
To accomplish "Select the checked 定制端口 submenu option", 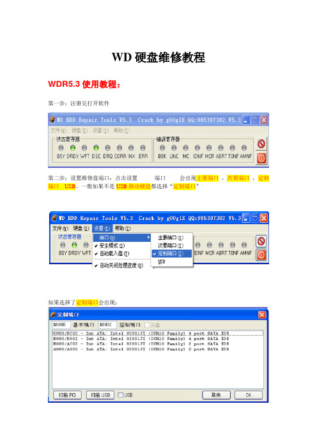I will click(x=172, y=253).
